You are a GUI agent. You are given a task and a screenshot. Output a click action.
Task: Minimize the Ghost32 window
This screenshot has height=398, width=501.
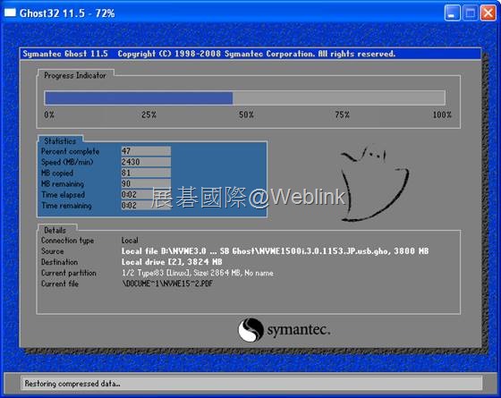(x=452, y=13)
